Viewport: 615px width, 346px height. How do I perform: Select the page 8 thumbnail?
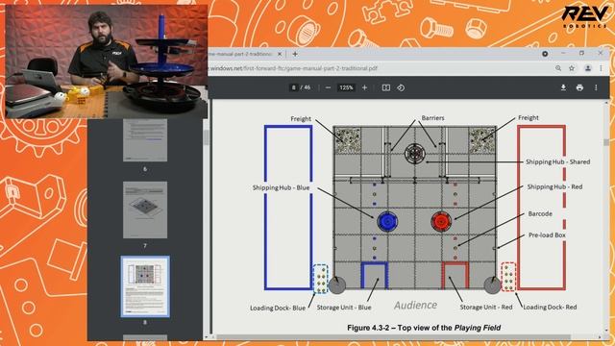click(x=145, y=286)
